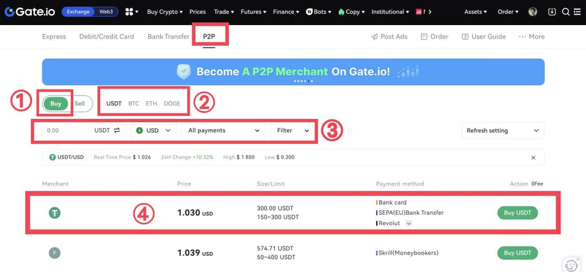Viewport: 586px width, 272px height.
Task: Click the Post Ads paper-plane icon
Action: pos(375,37)
